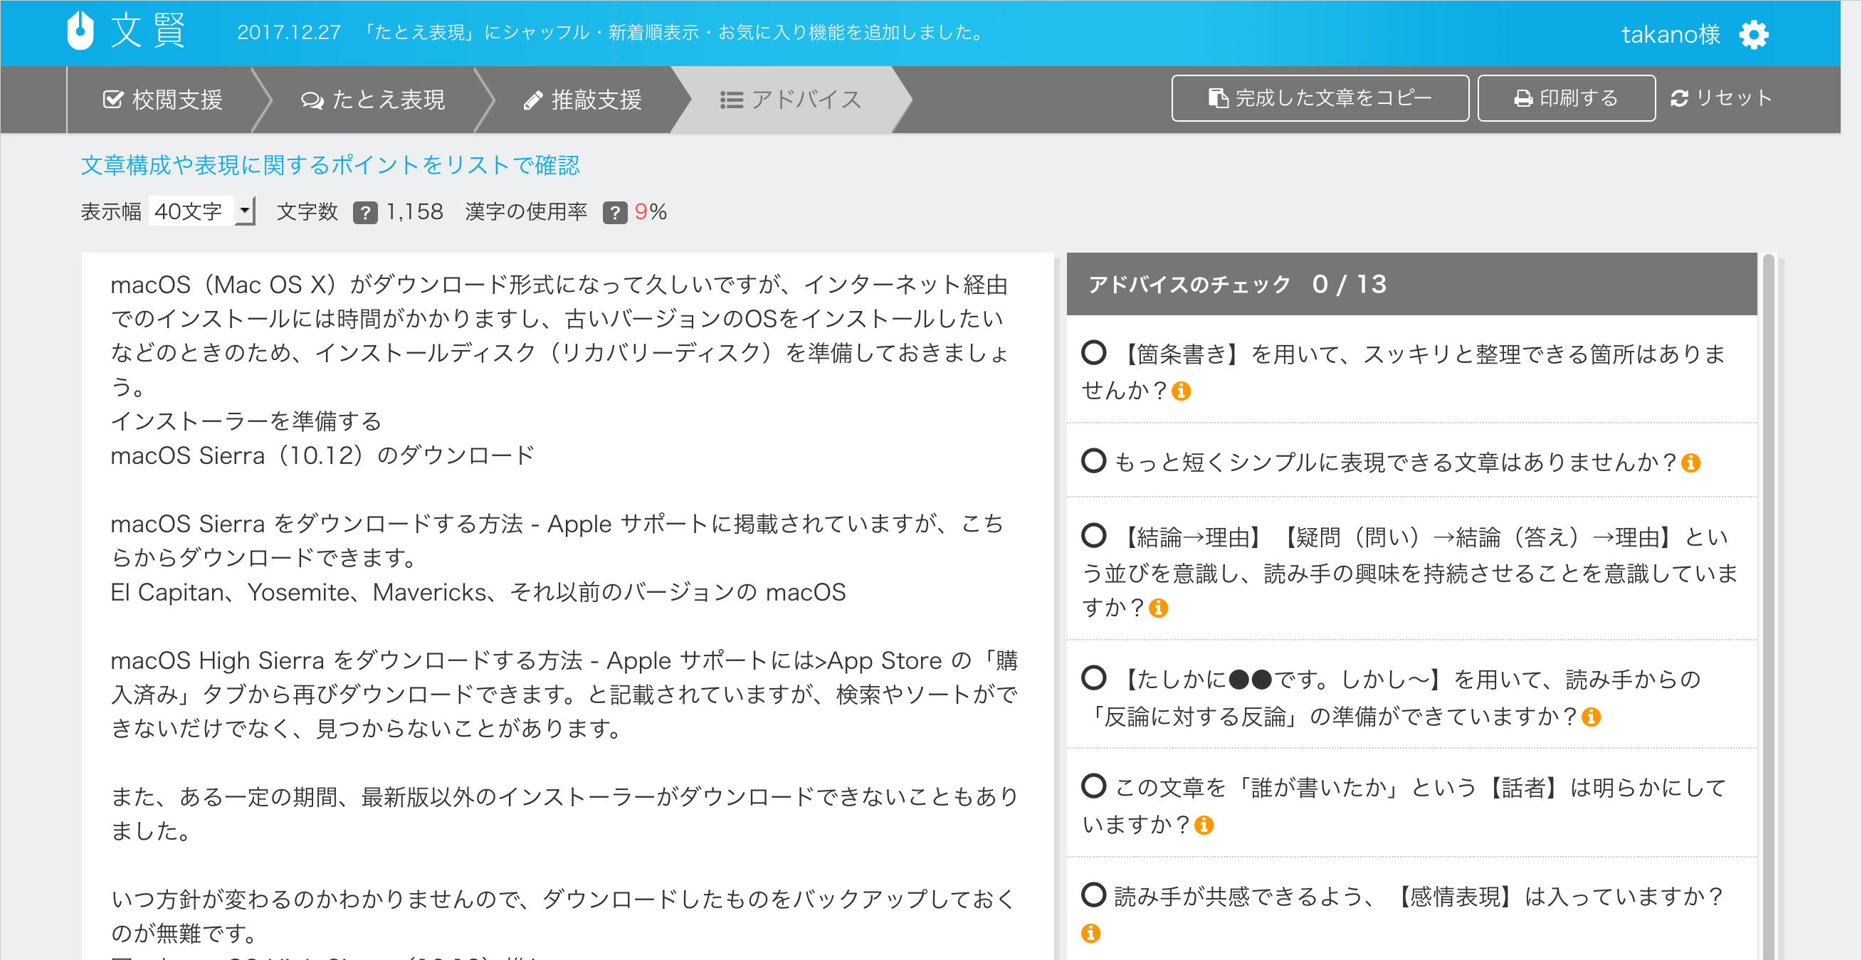Click the paragraph starting また、ある一定の期間
Screen dimensions: 1862x960
pos(564,813)
